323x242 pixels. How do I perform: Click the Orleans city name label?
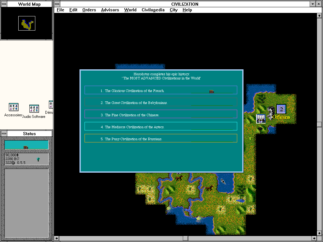[281, 117]
